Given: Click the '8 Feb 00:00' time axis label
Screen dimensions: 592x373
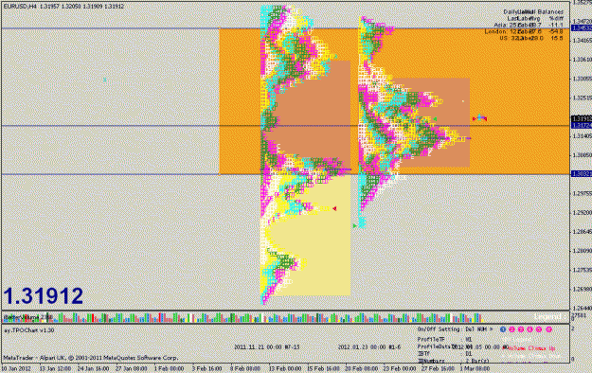Looking at the screenshot, I should (x=245, y=368).
